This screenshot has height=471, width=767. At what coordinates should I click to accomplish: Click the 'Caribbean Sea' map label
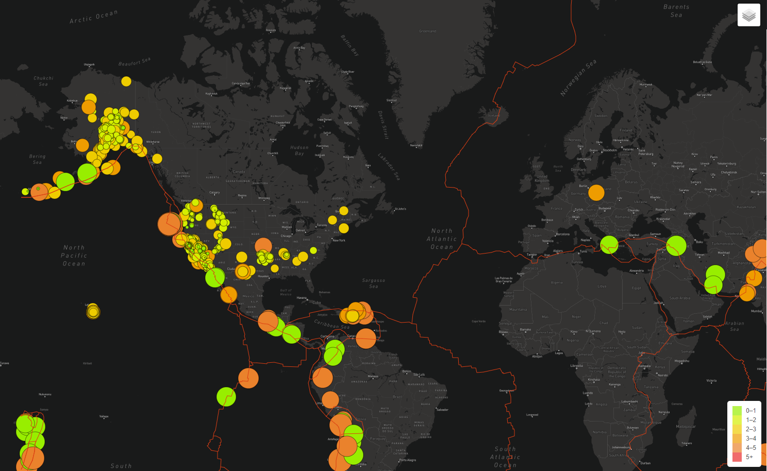[332, 324]
